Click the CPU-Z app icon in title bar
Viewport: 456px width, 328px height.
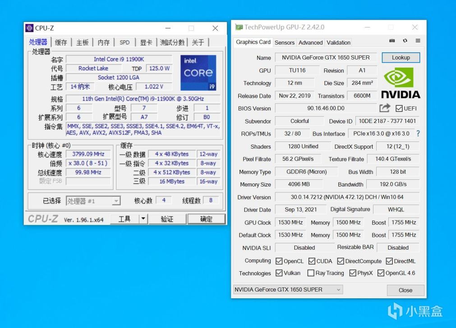tap(29, 28)
